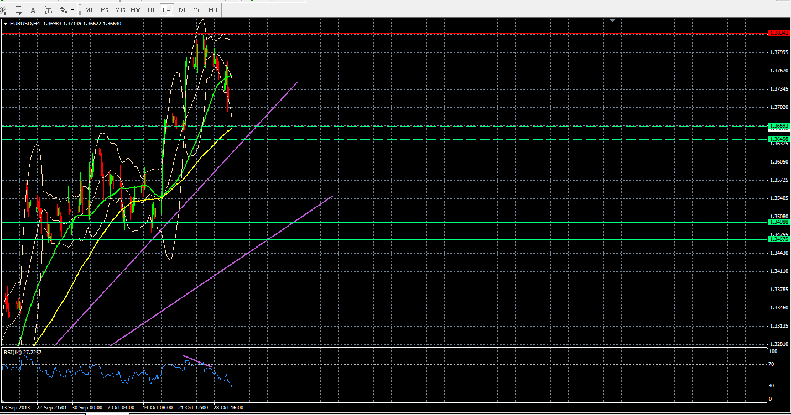Click the EURUSD,H4 chart title text
This screenshot has width=791, height=415.
click(24, 23)
